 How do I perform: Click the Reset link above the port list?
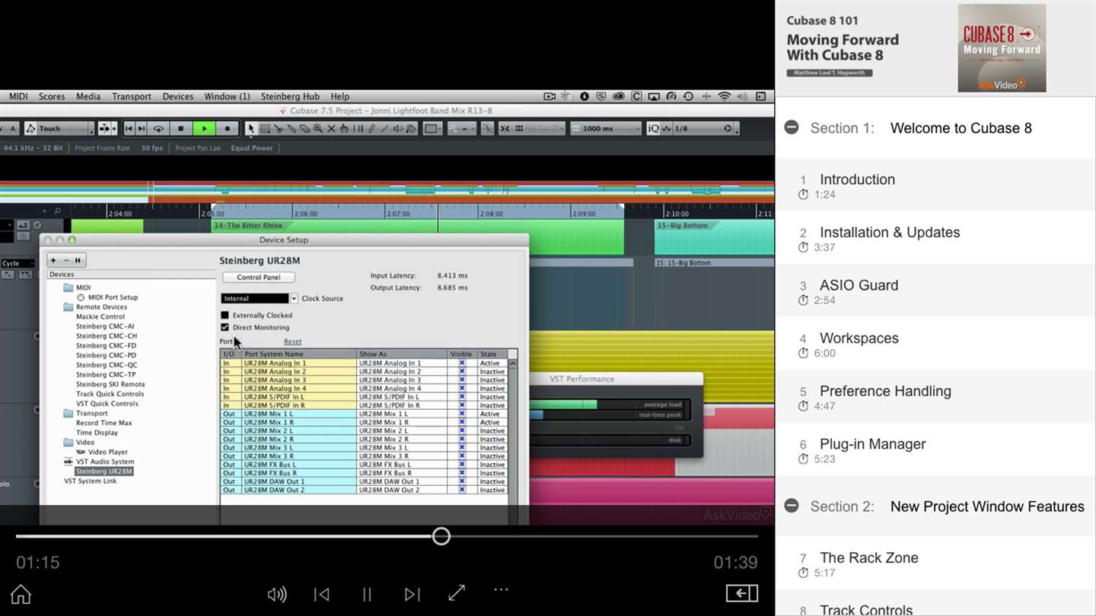pyautogui.click(x=292, y=341)
